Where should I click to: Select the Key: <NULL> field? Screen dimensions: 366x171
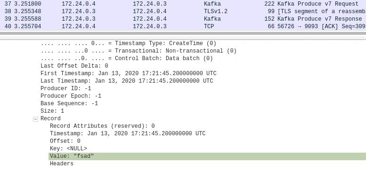(68, 148)
